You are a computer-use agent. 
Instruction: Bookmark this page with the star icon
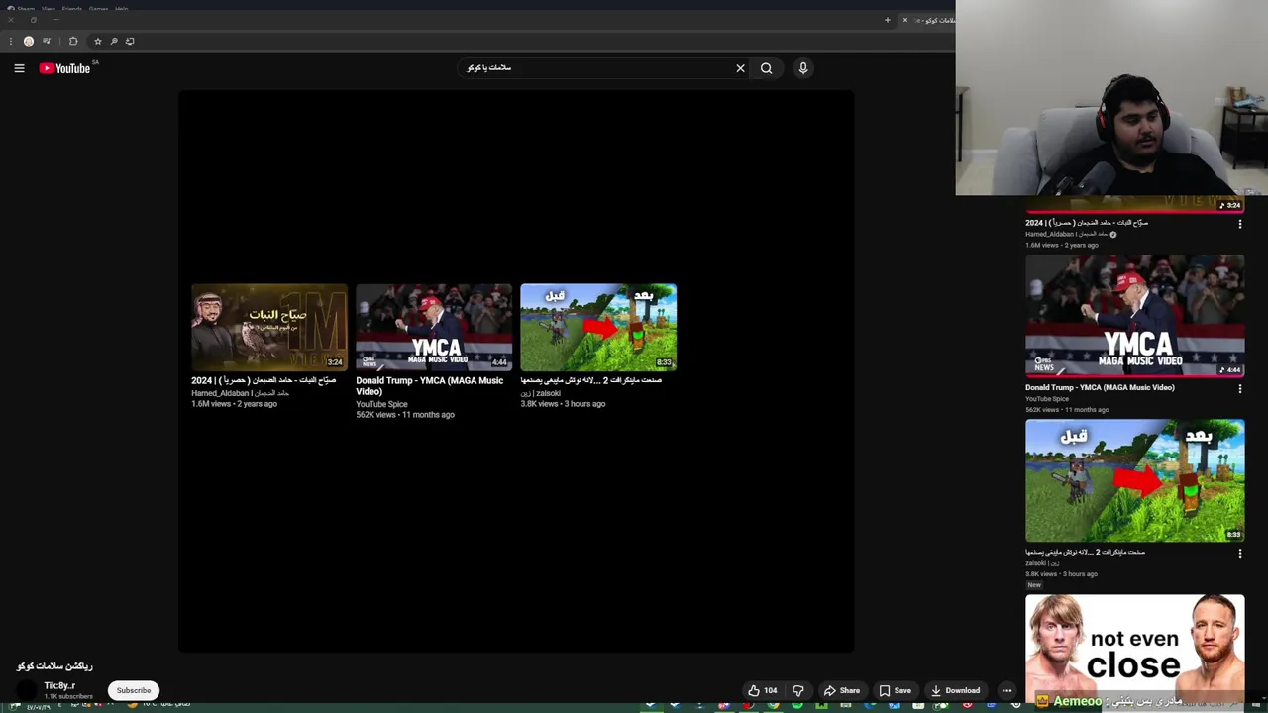point(97,41)
